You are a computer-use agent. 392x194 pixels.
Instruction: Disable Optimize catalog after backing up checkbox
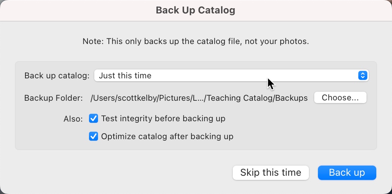click(x=93, y=136)
